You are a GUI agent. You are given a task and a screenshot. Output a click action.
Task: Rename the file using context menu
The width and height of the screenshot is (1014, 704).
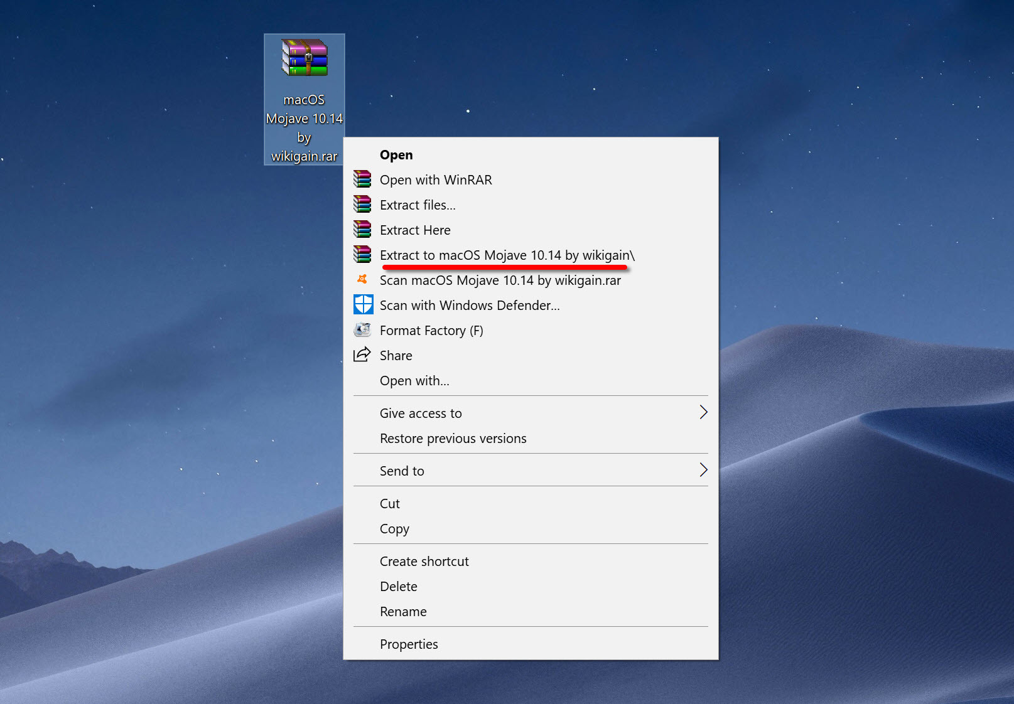pyautogui.click(x=403, y=612)
